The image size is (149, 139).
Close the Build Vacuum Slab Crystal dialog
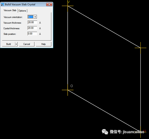tap(49, 4)
